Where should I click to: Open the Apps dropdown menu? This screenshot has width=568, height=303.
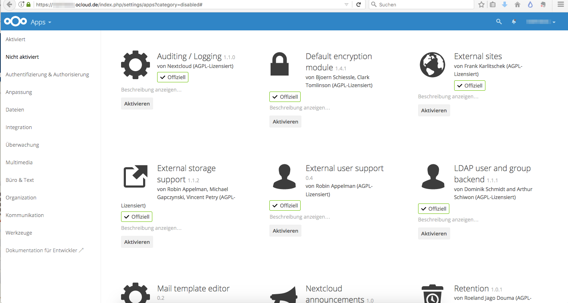tap(41, 22)
